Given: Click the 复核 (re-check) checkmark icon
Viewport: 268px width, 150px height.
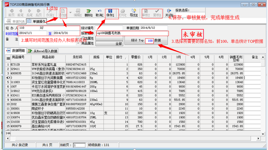Looking at the screenshot, I should 157,13.
